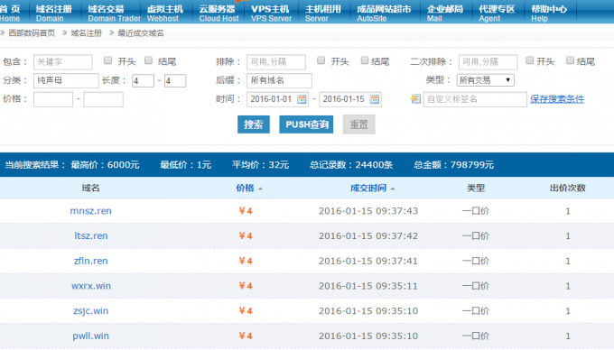
Task: Go to 西部数码首页 in the breadcrumb
Action: point(32,33)
